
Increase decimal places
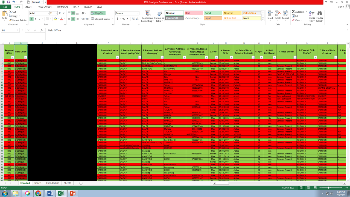(133, 19)
